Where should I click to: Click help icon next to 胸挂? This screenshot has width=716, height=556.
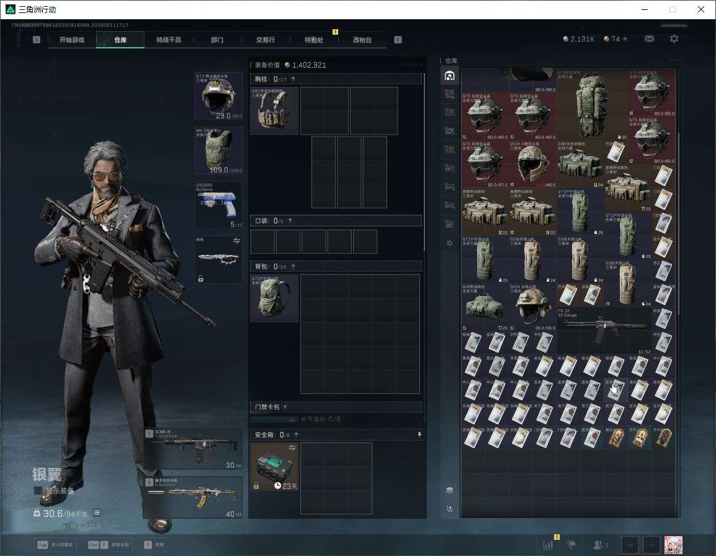pos(293,79)
